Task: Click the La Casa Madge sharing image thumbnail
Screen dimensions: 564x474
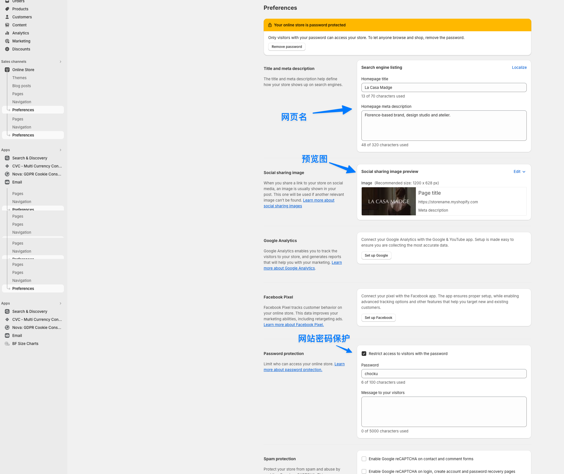Action: tap(388, 201)
